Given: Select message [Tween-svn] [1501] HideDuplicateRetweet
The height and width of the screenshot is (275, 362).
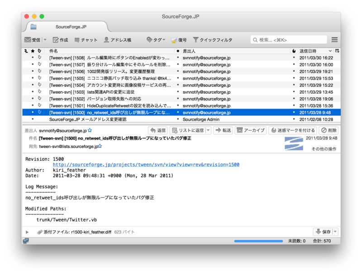Looking at the screenshot, I should [181, 106].
